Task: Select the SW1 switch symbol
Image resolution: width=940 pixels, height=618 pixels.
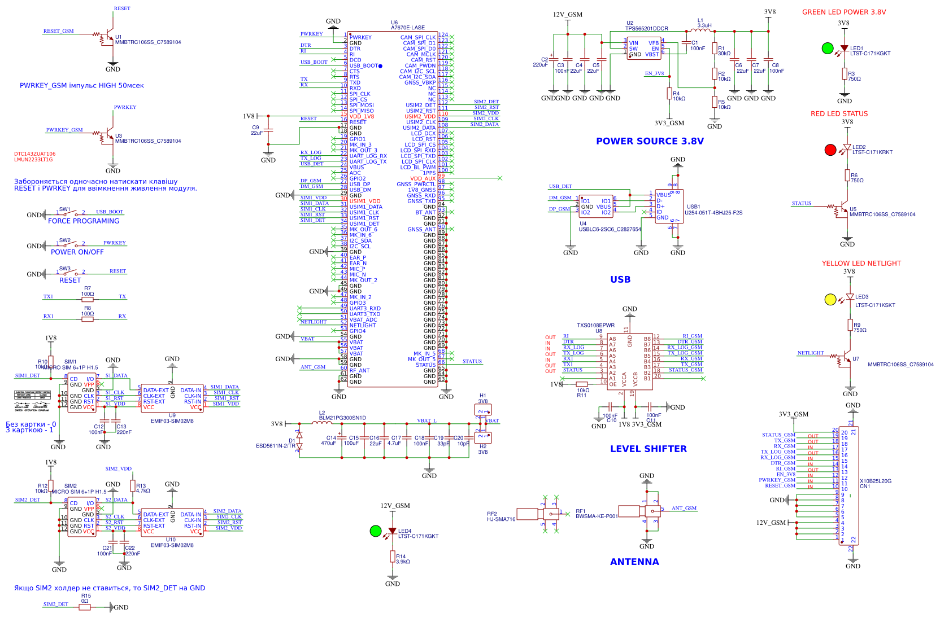Action: point(70,213)
